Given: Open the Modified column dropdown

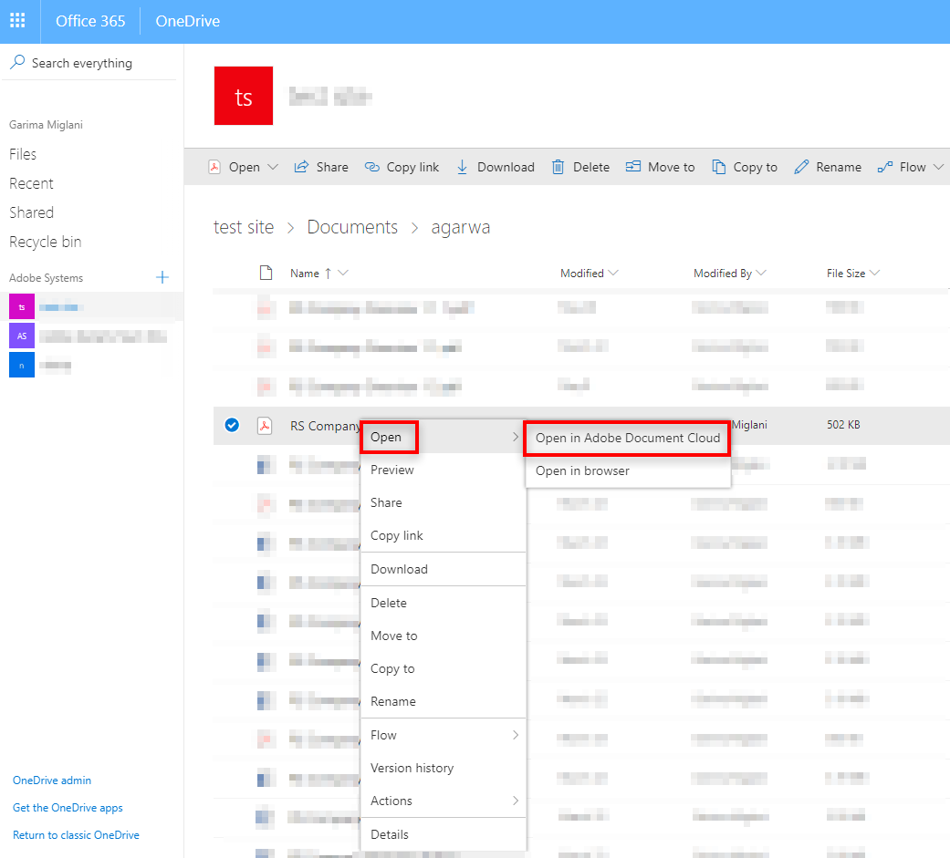Looking at the screenshot, I should (x=613, y=273).
